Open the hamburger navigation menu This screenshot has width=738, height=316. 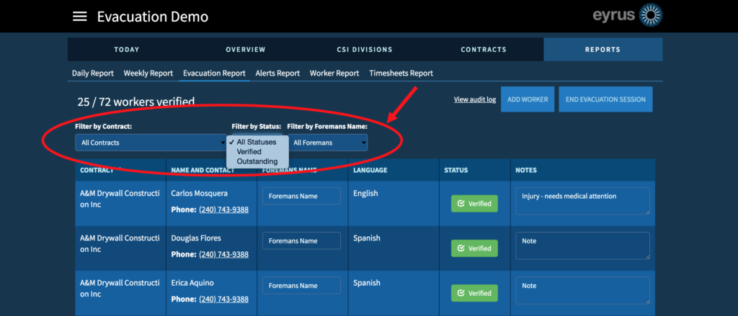click(79, 17)
